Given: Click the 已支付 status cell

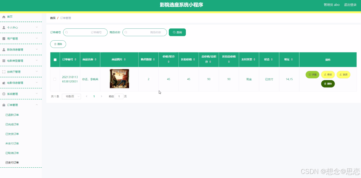Looking at the screenshot, I should 269,79.
